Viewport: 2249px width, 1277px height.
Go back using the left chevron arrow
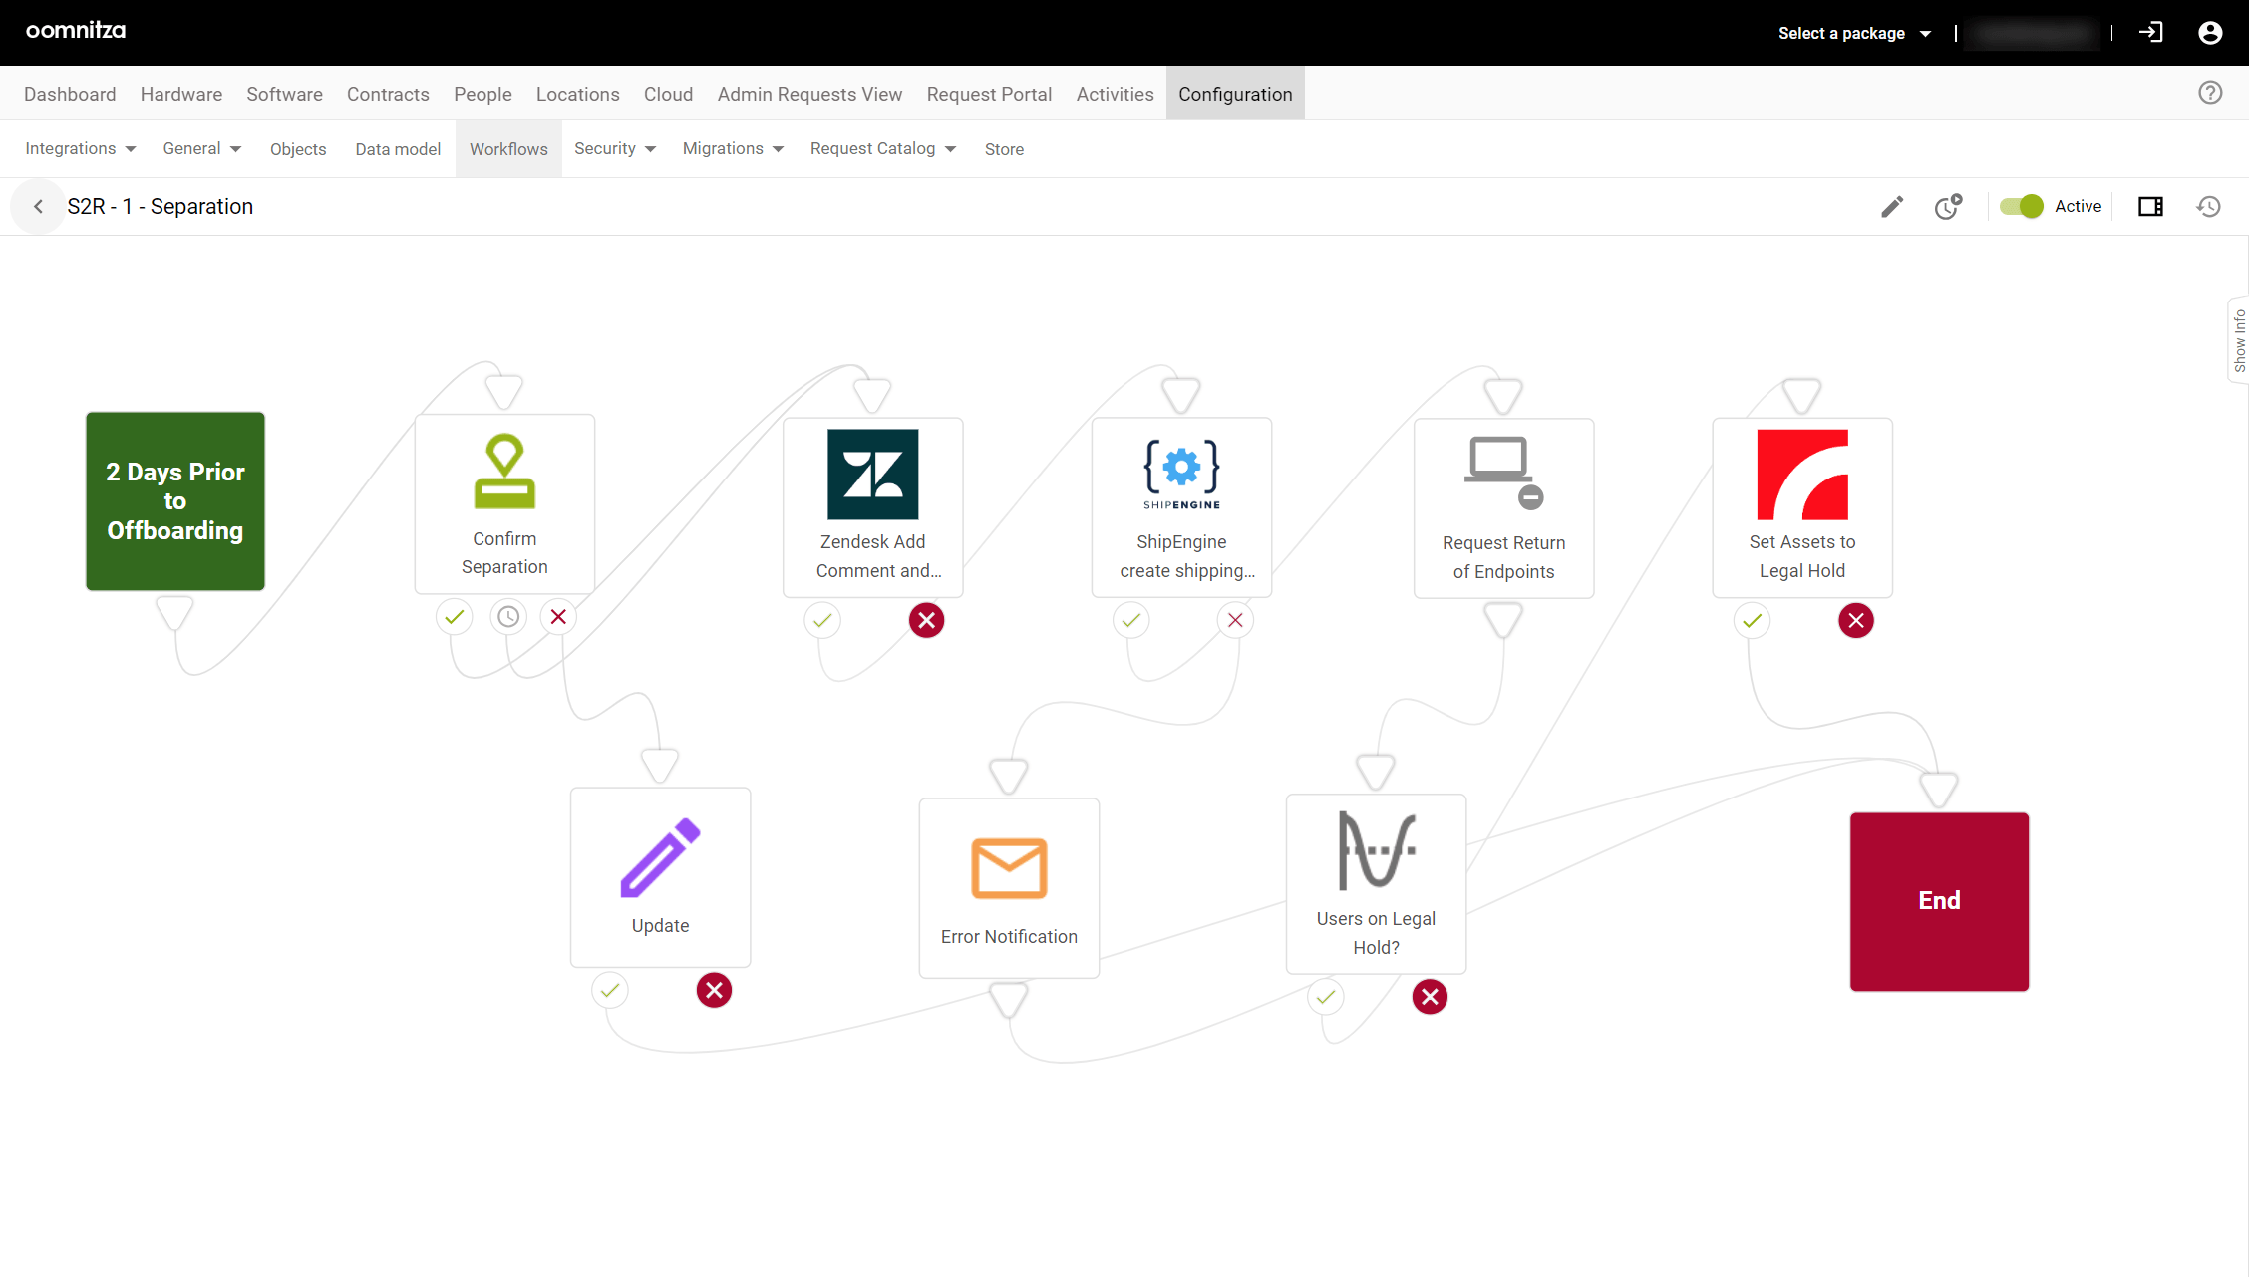click(38, 206)
